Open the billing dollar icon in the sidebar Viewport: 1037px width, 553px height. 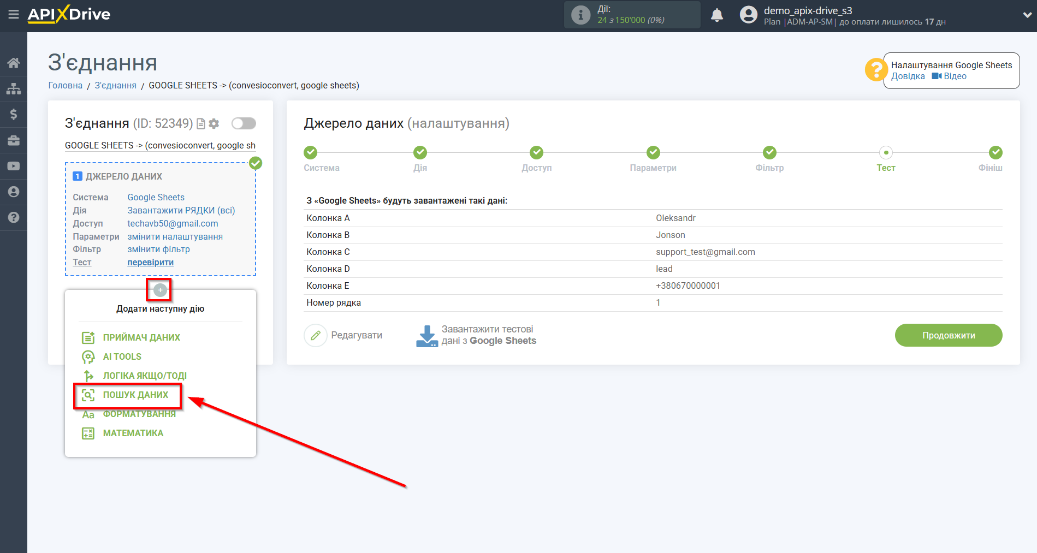click(x=14, y=114)
